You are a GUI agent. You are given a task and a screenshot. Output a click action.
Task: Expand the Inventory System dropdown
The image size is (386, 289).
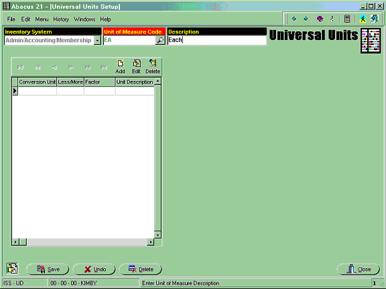click(97, 40)
